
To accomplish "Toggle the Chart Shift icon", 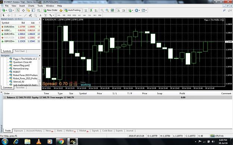I will pos(124,10).
